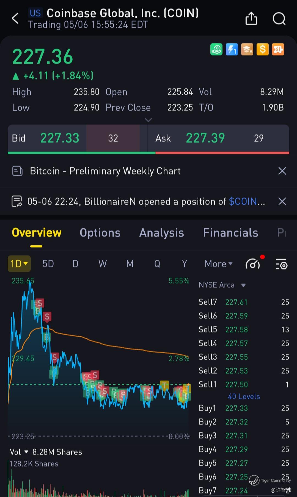Open the BillionaireN position note icon
The image size is (297, 497).
(x=17, y=201)
